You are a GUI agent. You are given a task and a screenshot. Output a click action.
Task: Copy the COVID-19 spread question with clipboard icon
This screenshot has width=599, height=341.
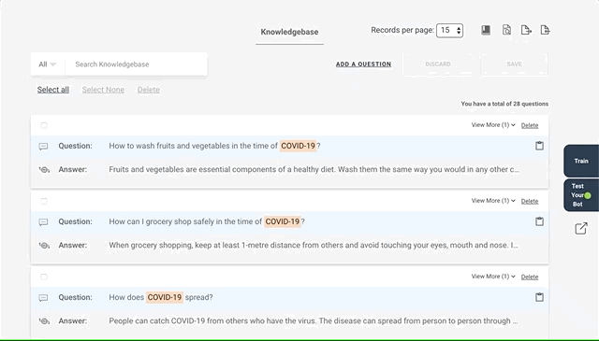coord(539,297)
